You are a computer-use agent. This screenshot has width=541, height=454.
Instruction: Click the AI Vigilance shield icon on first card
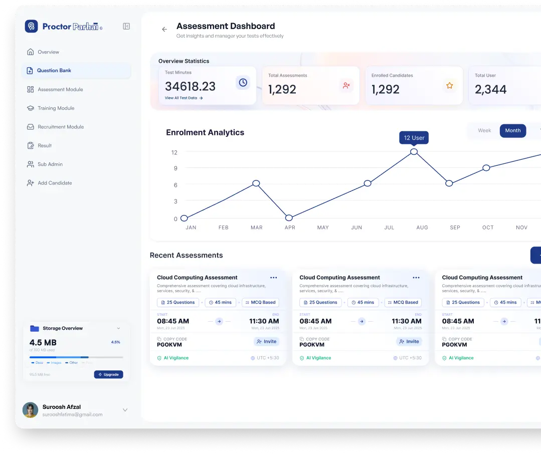click(159, 358)
